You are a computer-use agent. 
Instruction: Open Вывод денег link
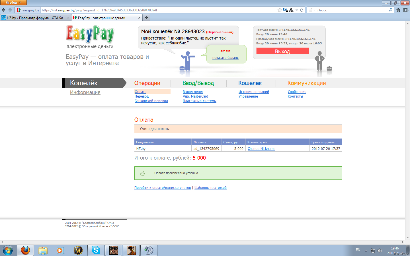click(x=193, y=92)
